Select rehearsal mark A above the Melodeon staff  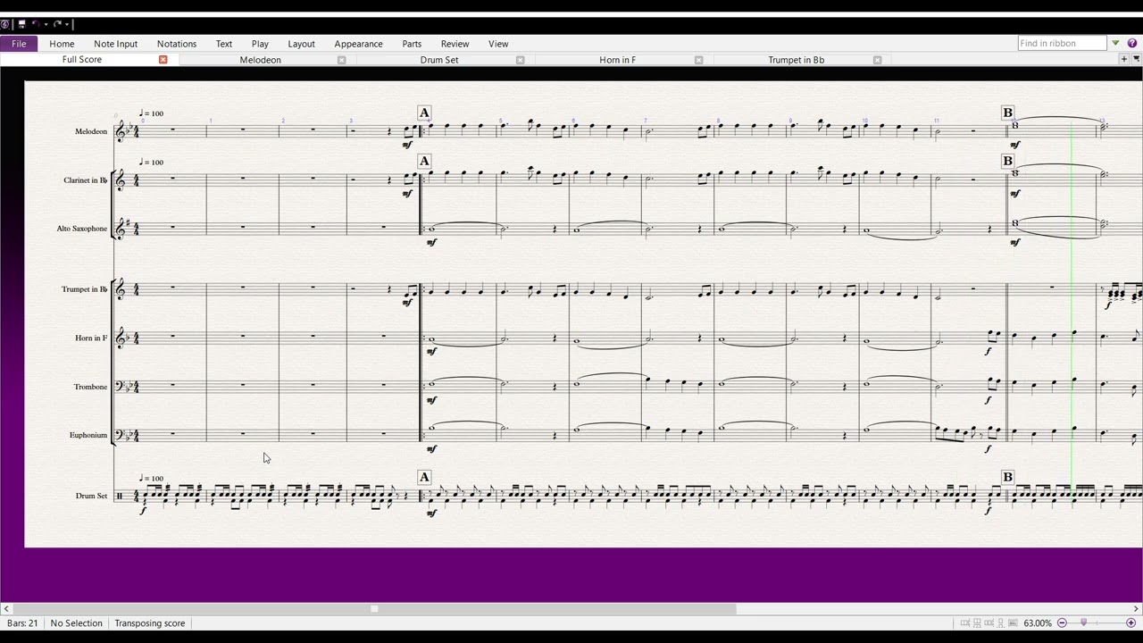click(424, 113)
